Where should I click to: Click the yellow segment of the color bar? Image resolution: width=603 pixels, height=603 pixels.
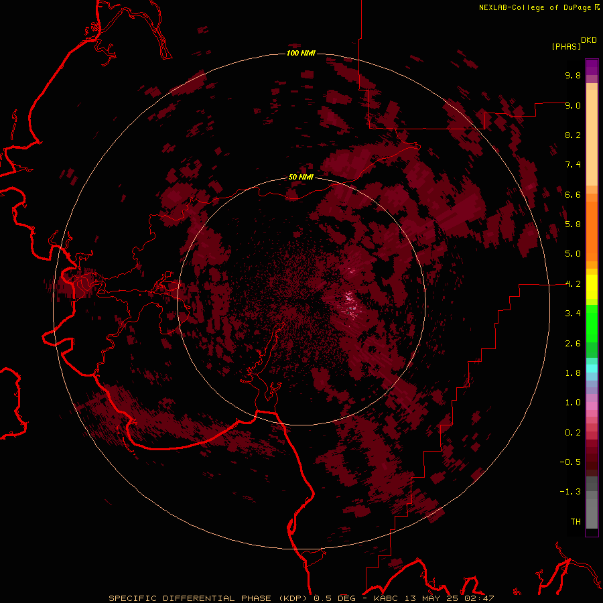pyautogui.click(x=592, y=287)
